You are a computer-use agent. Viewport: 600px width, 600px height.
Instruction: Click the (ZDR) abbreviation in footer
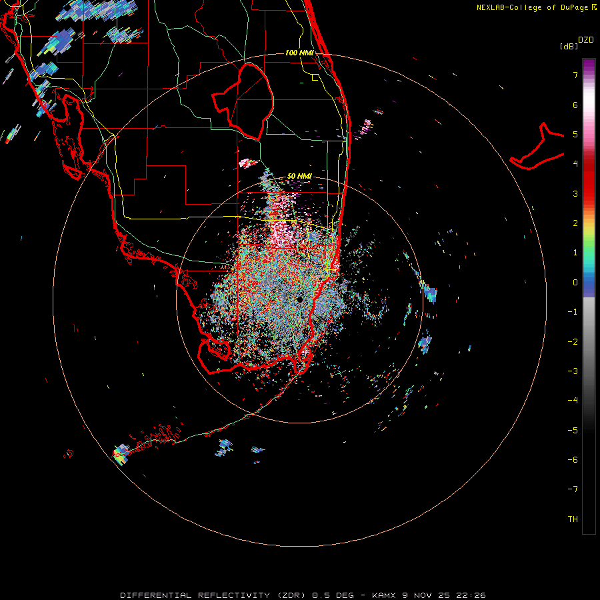tap(291, 595)
